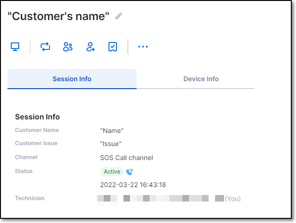Click the looping arrows transfer icon
Screen dimensions: 296x223
(45, 47)
